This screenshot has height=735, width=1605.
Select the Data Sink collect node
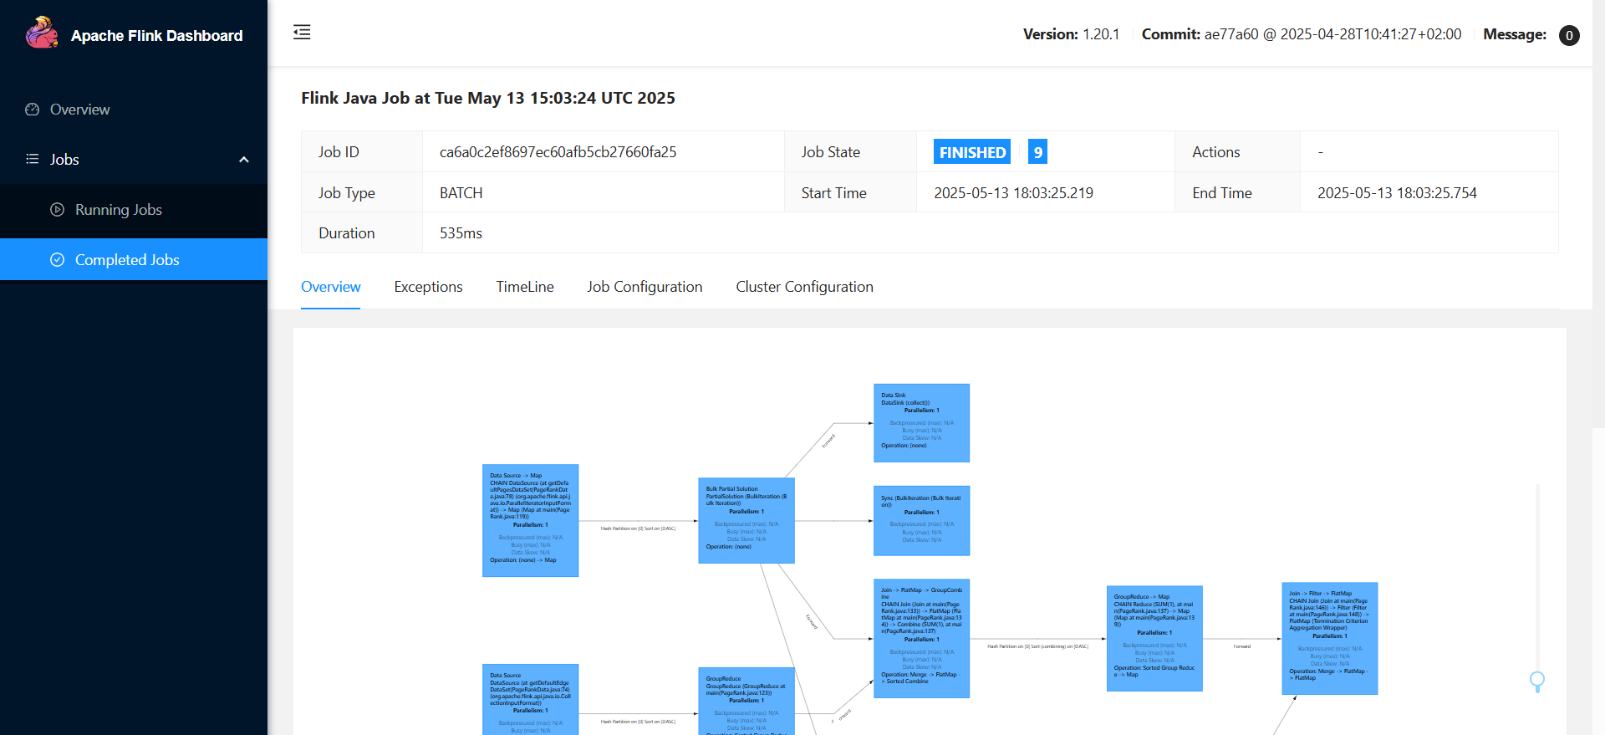[x=921, y=423]
